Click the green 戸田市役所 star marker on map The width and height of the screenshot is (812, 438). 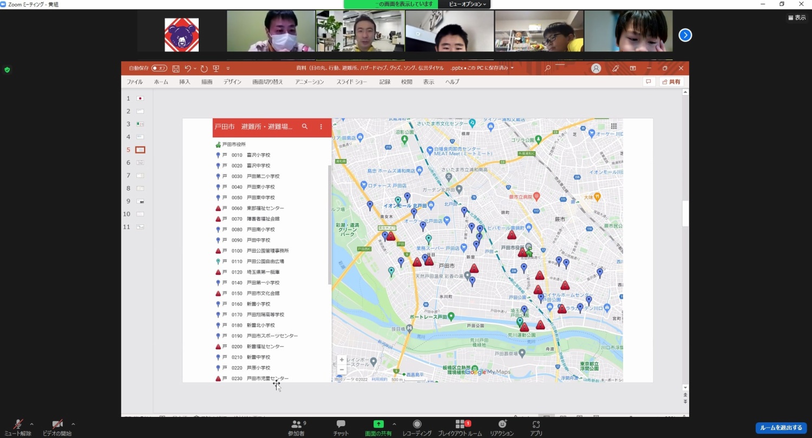pos(529,254)
